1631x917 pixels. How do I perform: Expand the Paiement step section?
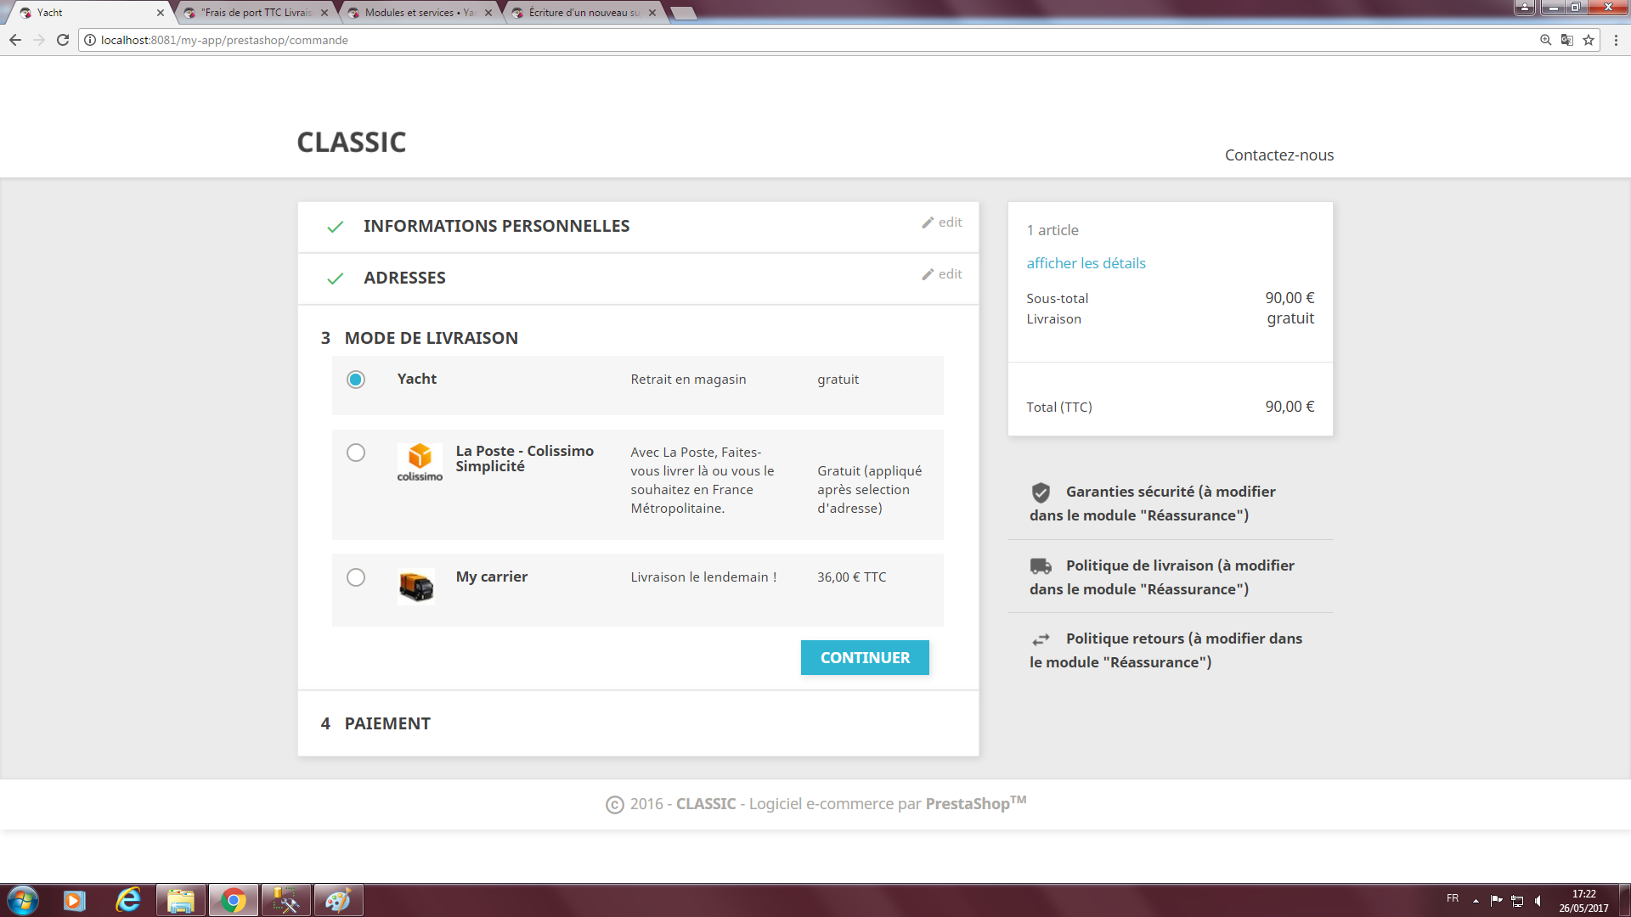point(387,723)
